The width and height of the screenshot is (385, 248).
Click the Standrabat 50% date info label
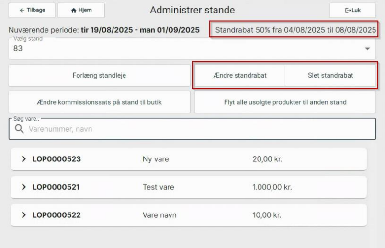tap(295, 30)
